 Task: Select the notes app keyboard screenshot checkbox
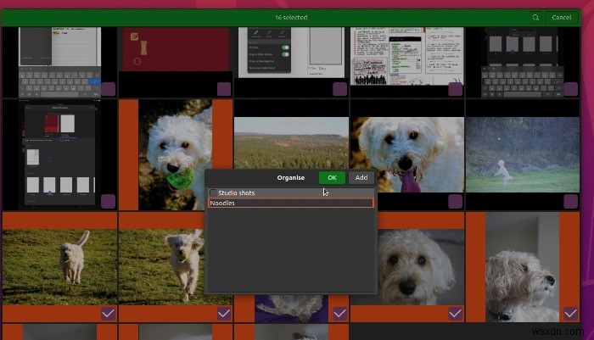click(x=108, y=89)
